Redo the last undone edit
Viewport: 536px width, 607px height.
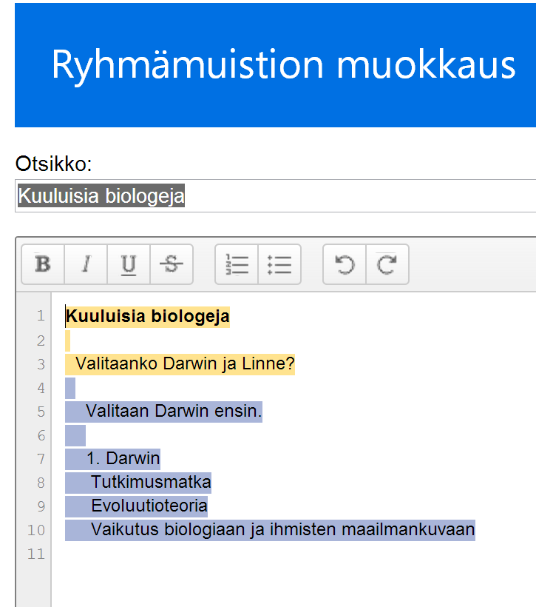click(x=387, y=264)
